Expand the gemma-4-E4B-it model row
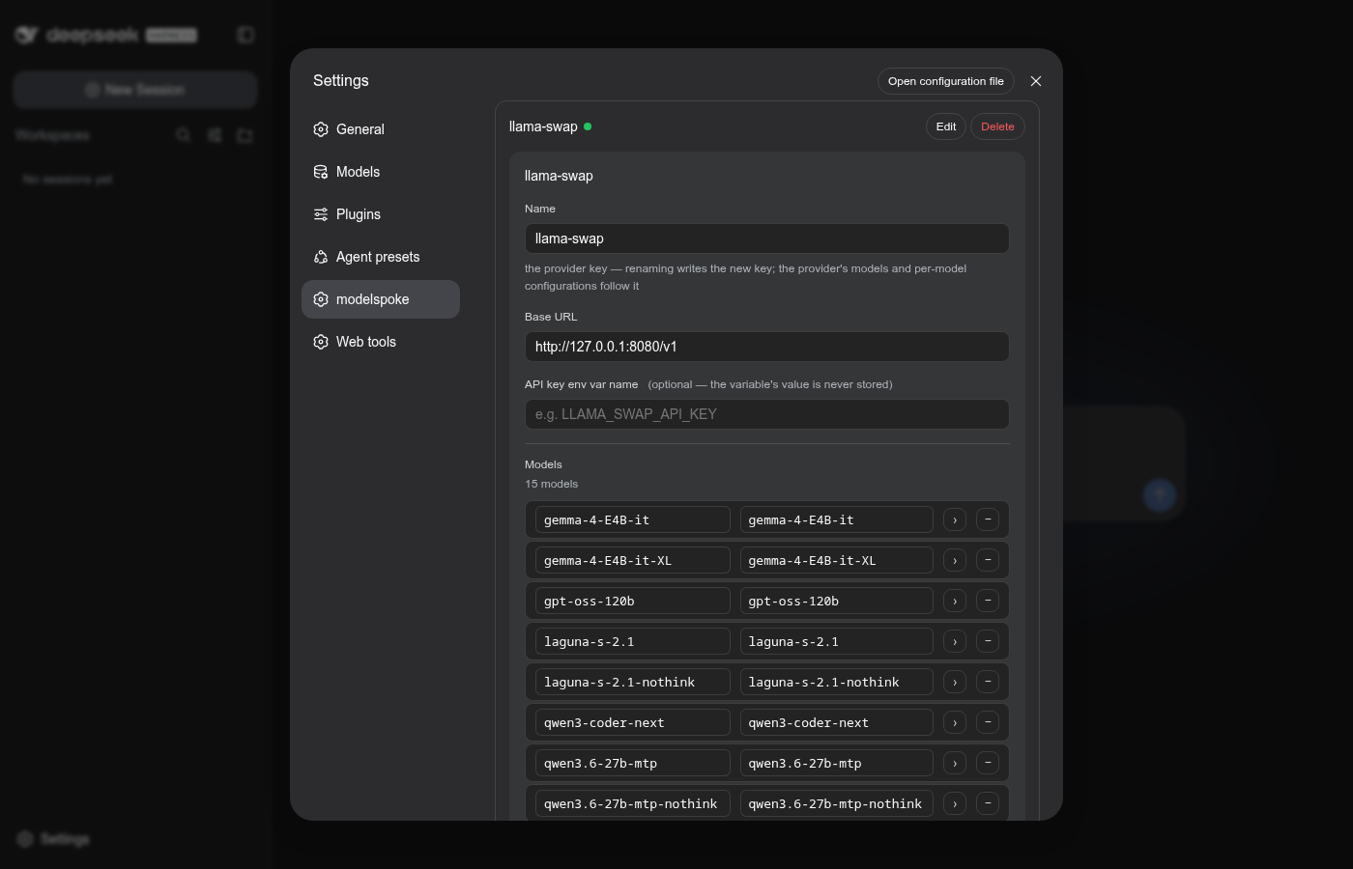1353x869 pixels. tap(955, 519)
